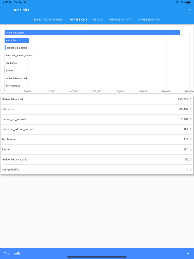Click the right chevron on Native Advanced row

coord(191,99)
